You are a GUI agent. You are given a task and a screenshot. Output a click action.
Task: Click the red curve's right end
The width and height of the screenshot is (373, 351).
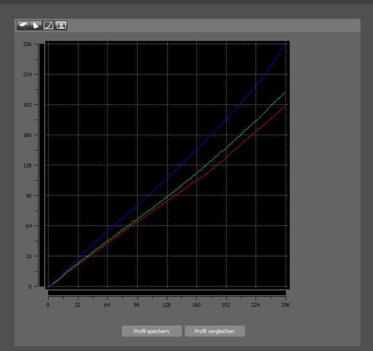[x=284, y=107]
